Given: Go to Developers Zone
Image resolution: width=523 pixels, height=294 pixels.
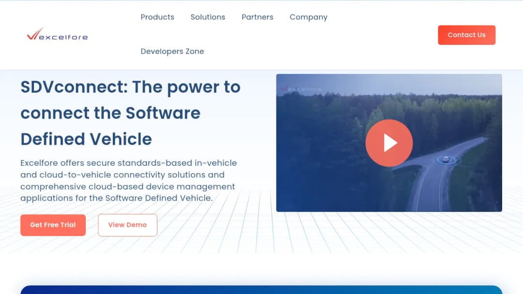Looking at the screenshot, I should tap(172, 51).
